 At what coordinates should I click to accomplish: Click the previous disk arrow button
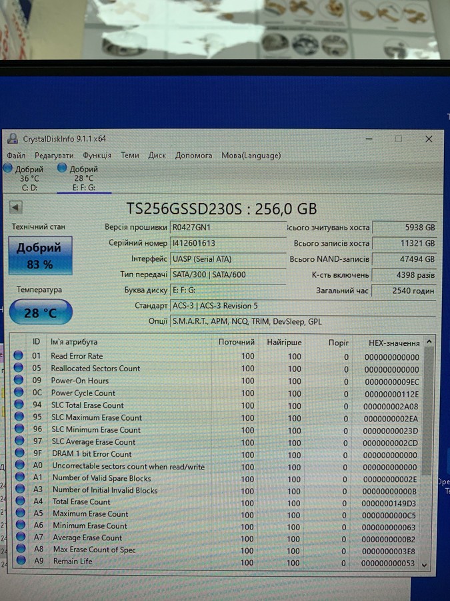[16, 208]
